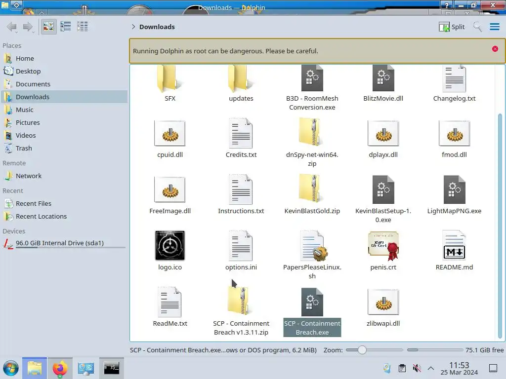506x379 pixels.
Task: Select the zlibwapi.dll file
Action: 383,307
